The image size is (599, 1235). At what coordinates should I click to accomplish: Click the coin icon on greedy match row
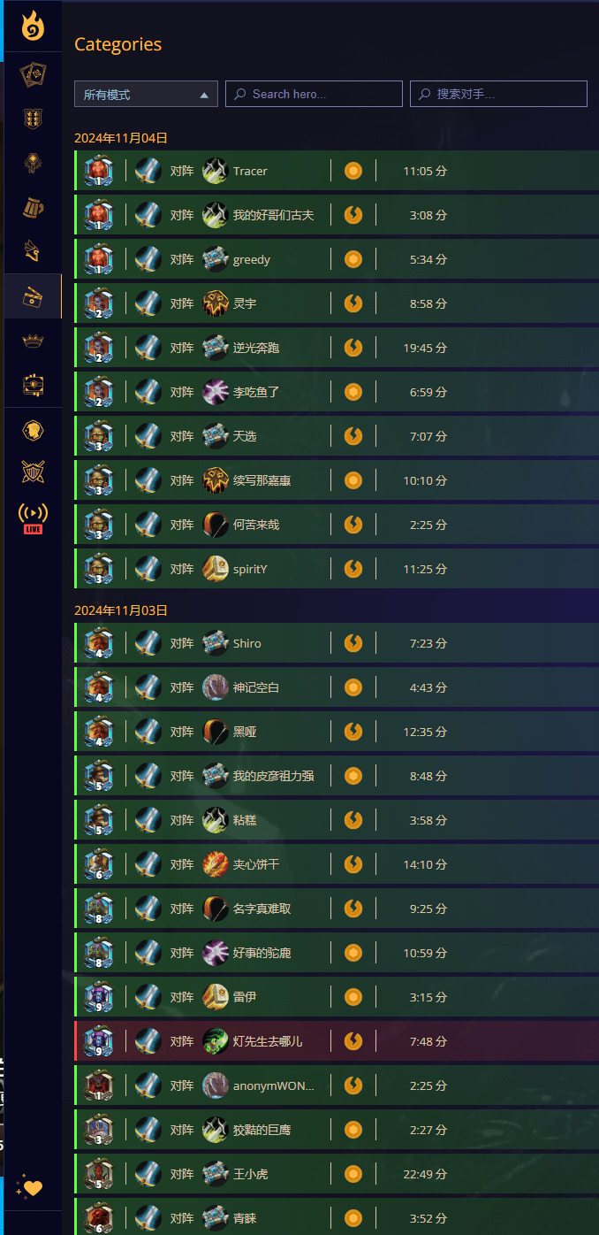[x=353, y=259]
